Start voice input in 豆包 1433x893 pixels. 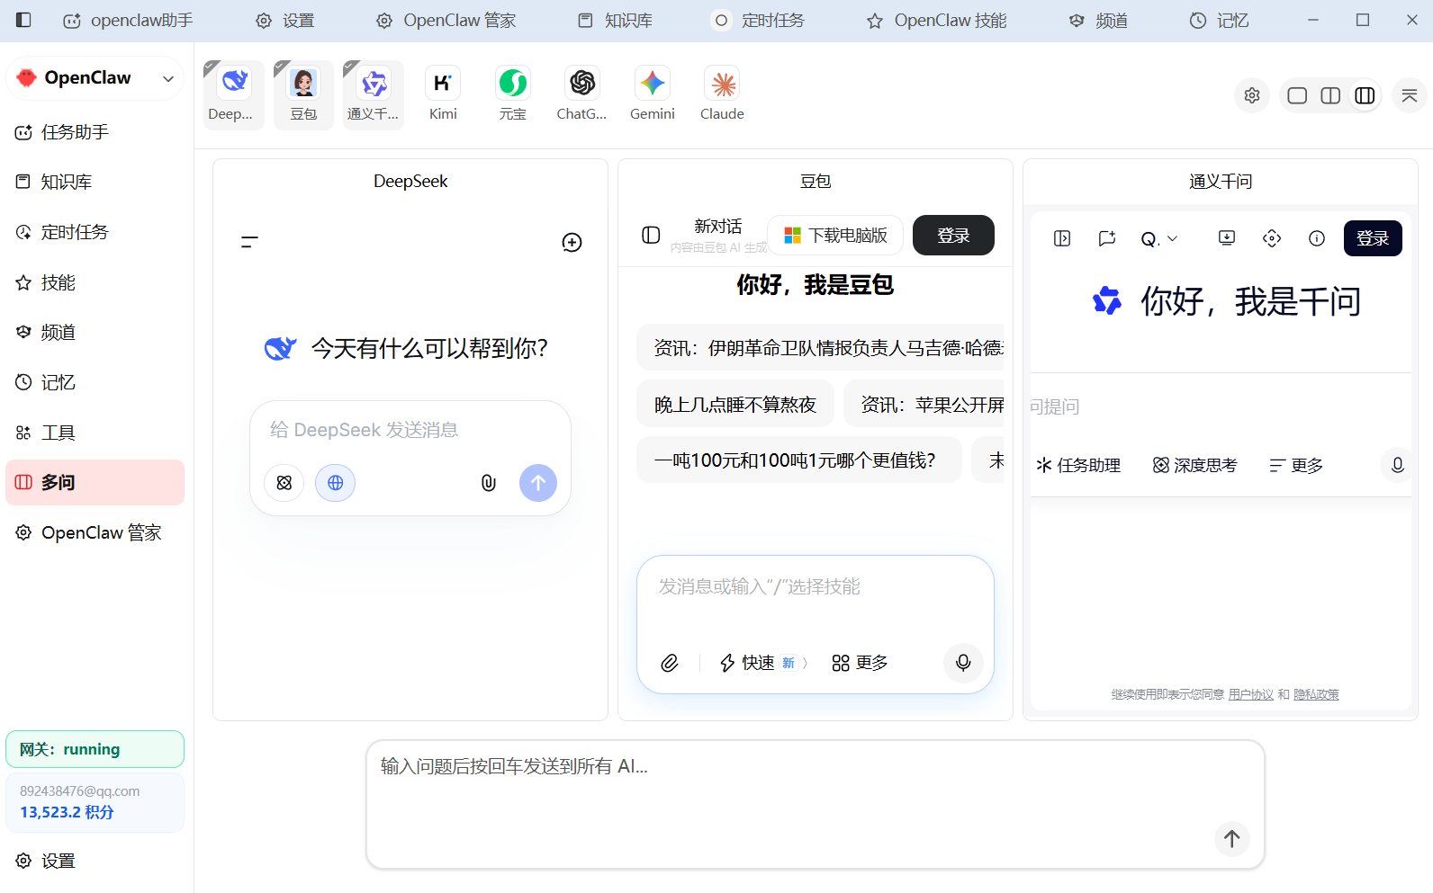tap(963, 663)
